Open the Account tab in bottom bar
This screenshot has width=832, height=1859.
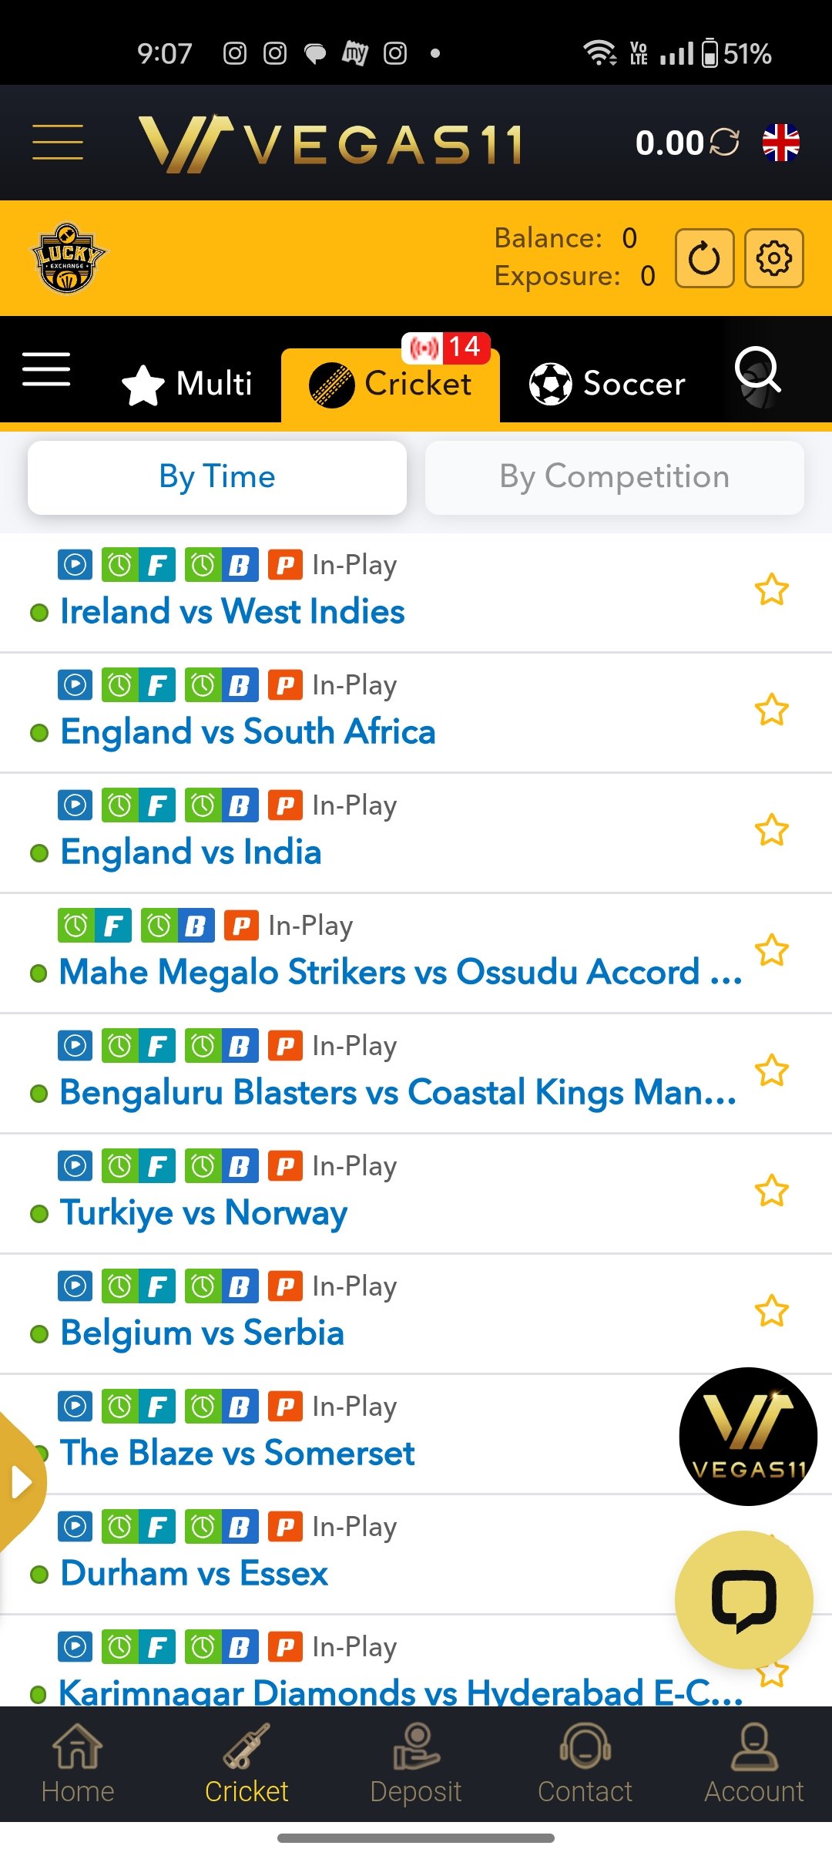tap(753, 1764)
